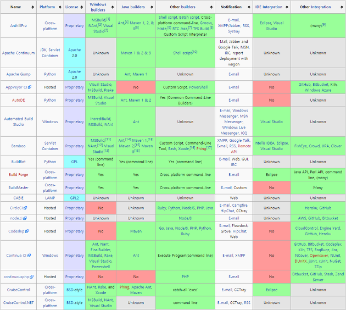Click the Platform header link
Screen dimensions: 346x310
tap(47, 7)
